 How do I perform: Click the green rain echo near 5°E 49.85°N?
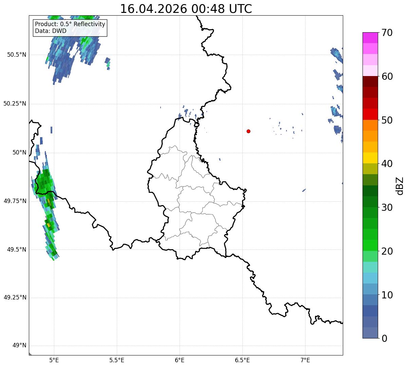43,183
